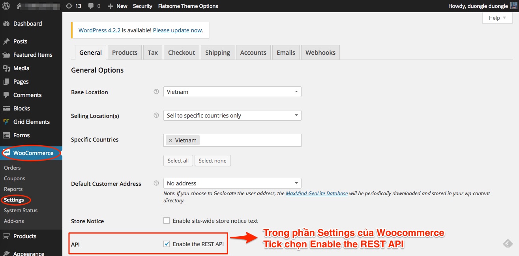
Task: Show help tip for Default Customer Address
Action: click(156, 183)
